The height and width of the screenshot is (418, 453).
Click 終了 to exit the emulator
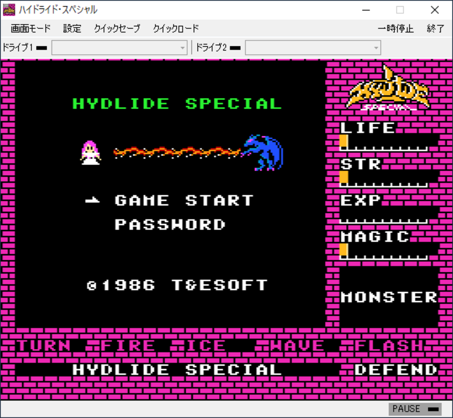click(x=436, y=28)
